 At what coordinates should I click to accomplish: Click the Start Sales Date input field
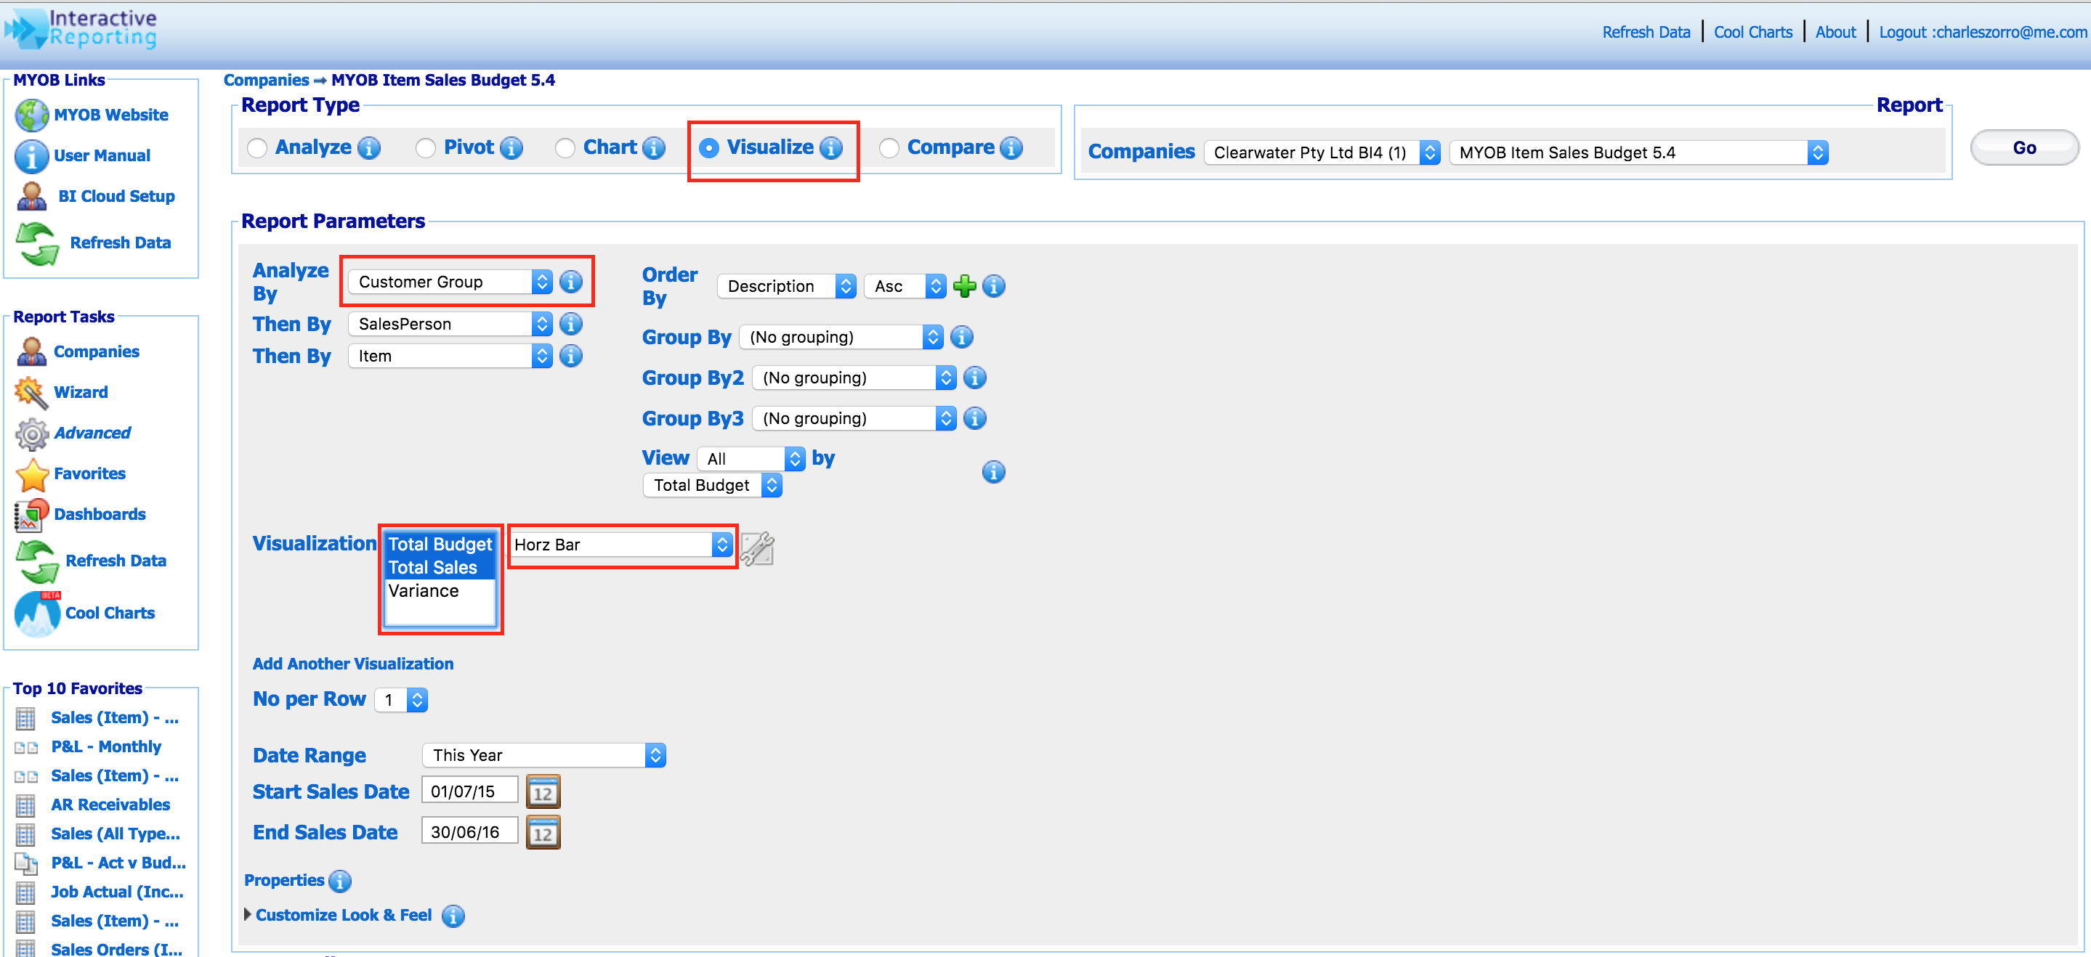coord(469,791)
